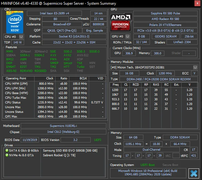Click the green check icon for SATA drive

click(x=7, y=150)
